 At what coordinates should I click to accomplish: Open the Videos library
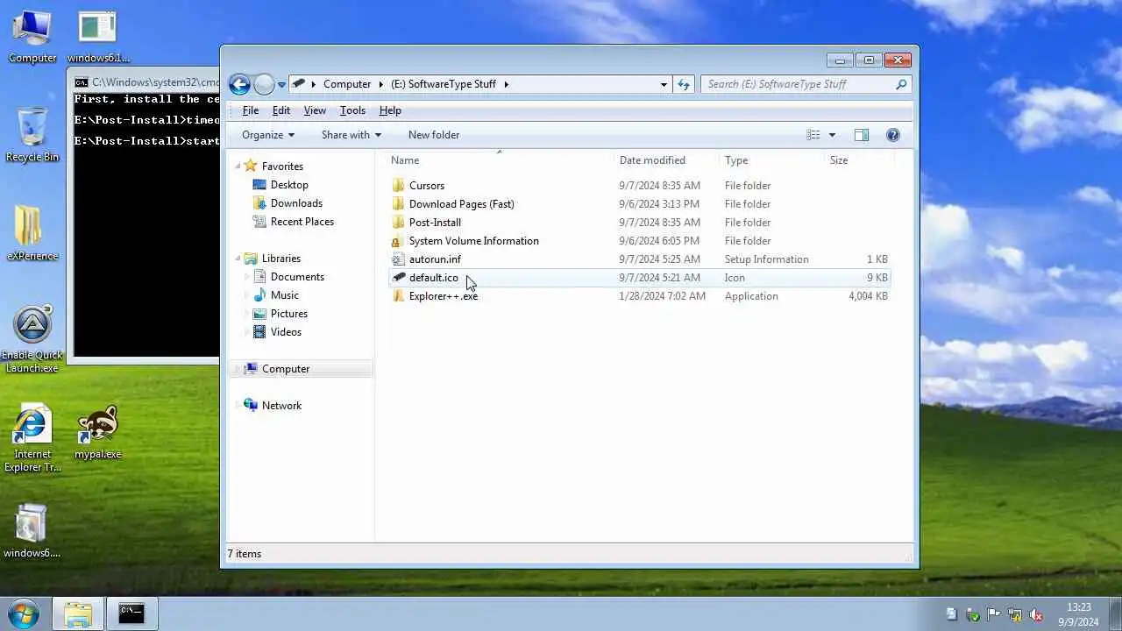[286, 332]
